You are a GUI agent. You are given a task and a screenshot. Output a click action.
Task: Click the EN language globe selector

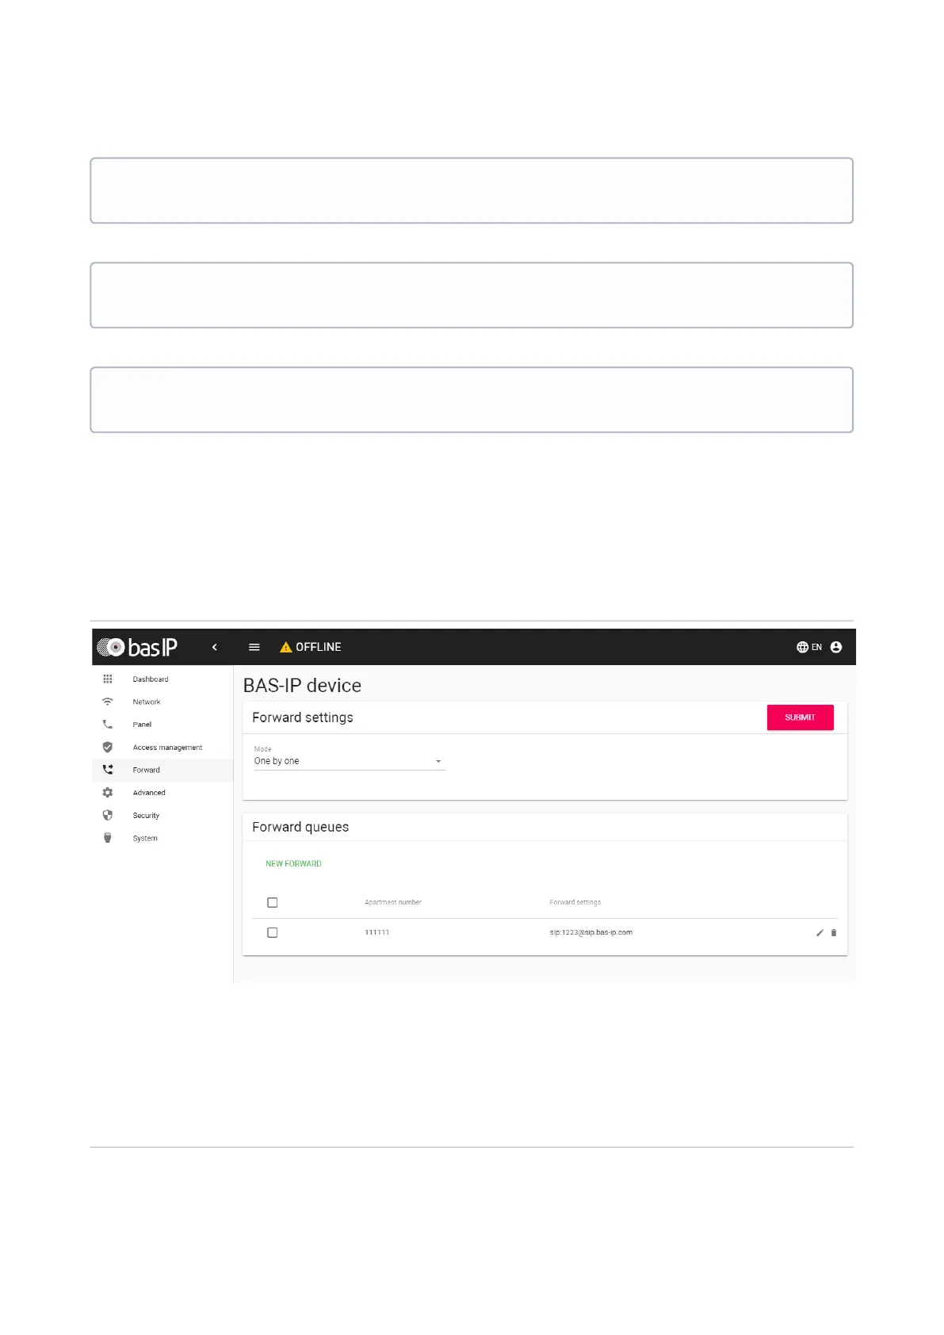point(808,647)
